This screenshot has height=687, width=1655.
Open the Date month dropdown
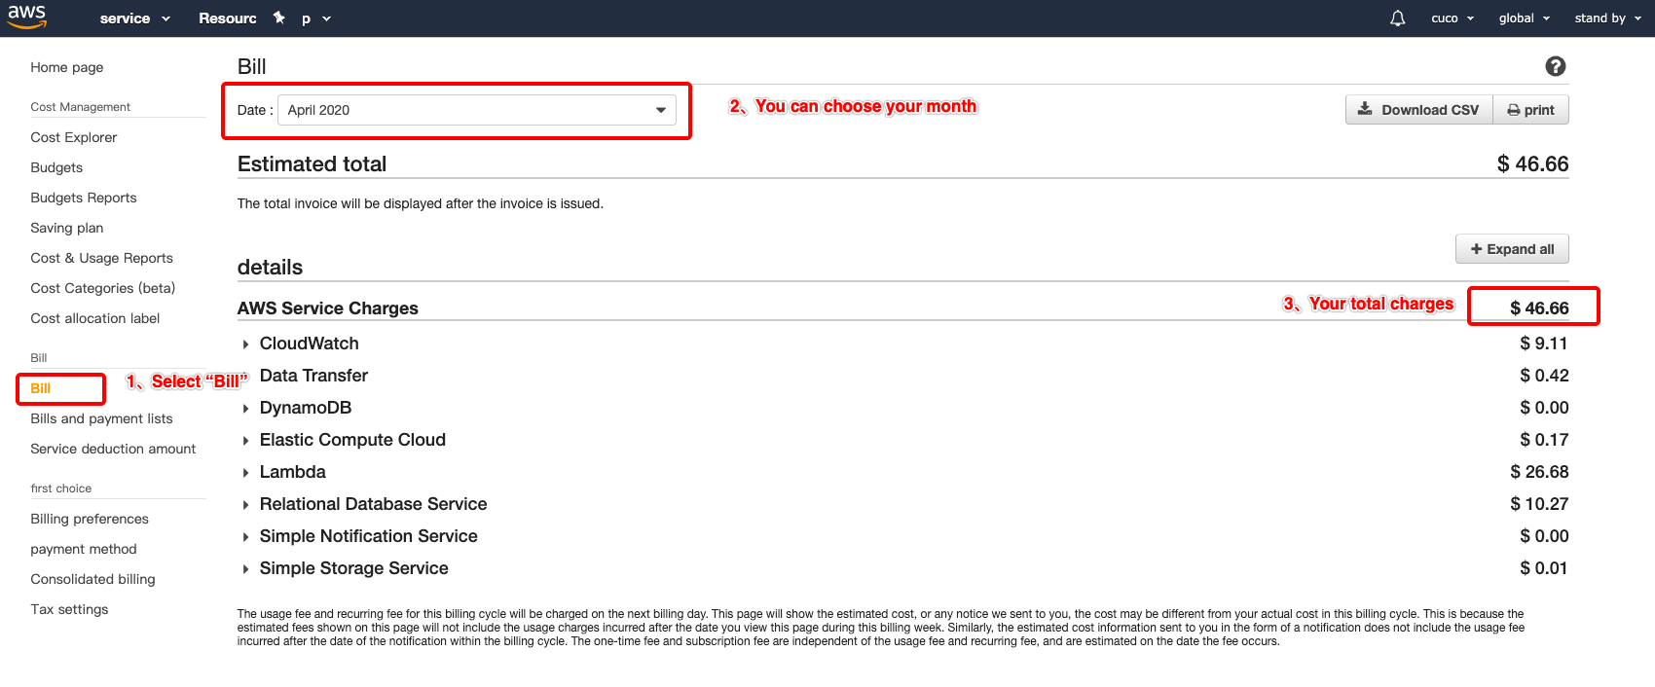click(477, 110)
